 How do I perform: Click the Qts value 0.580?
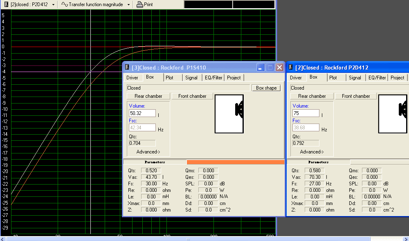coord(315,171)
